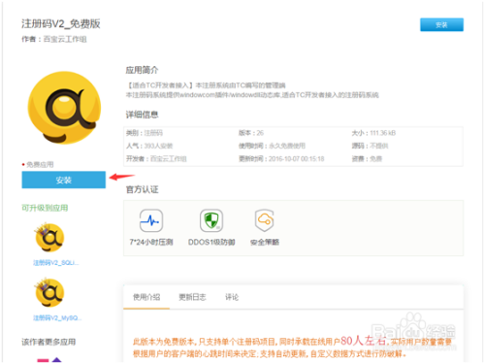Image resolution: width=485 pixels, height=364 pixels.
Task: Click the 免费应用 label
Action: 40,165
